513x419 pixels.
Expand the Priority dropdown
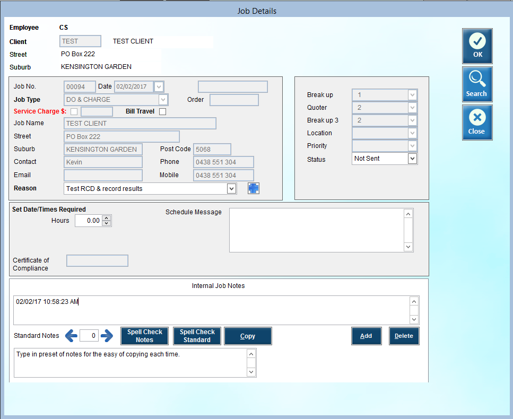tap(412, 146)
